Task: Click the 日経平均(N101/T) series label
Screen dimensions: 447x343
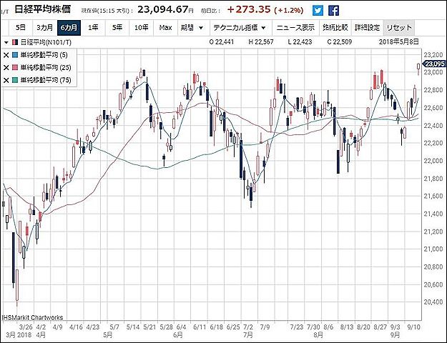Action: coord(46,42)
